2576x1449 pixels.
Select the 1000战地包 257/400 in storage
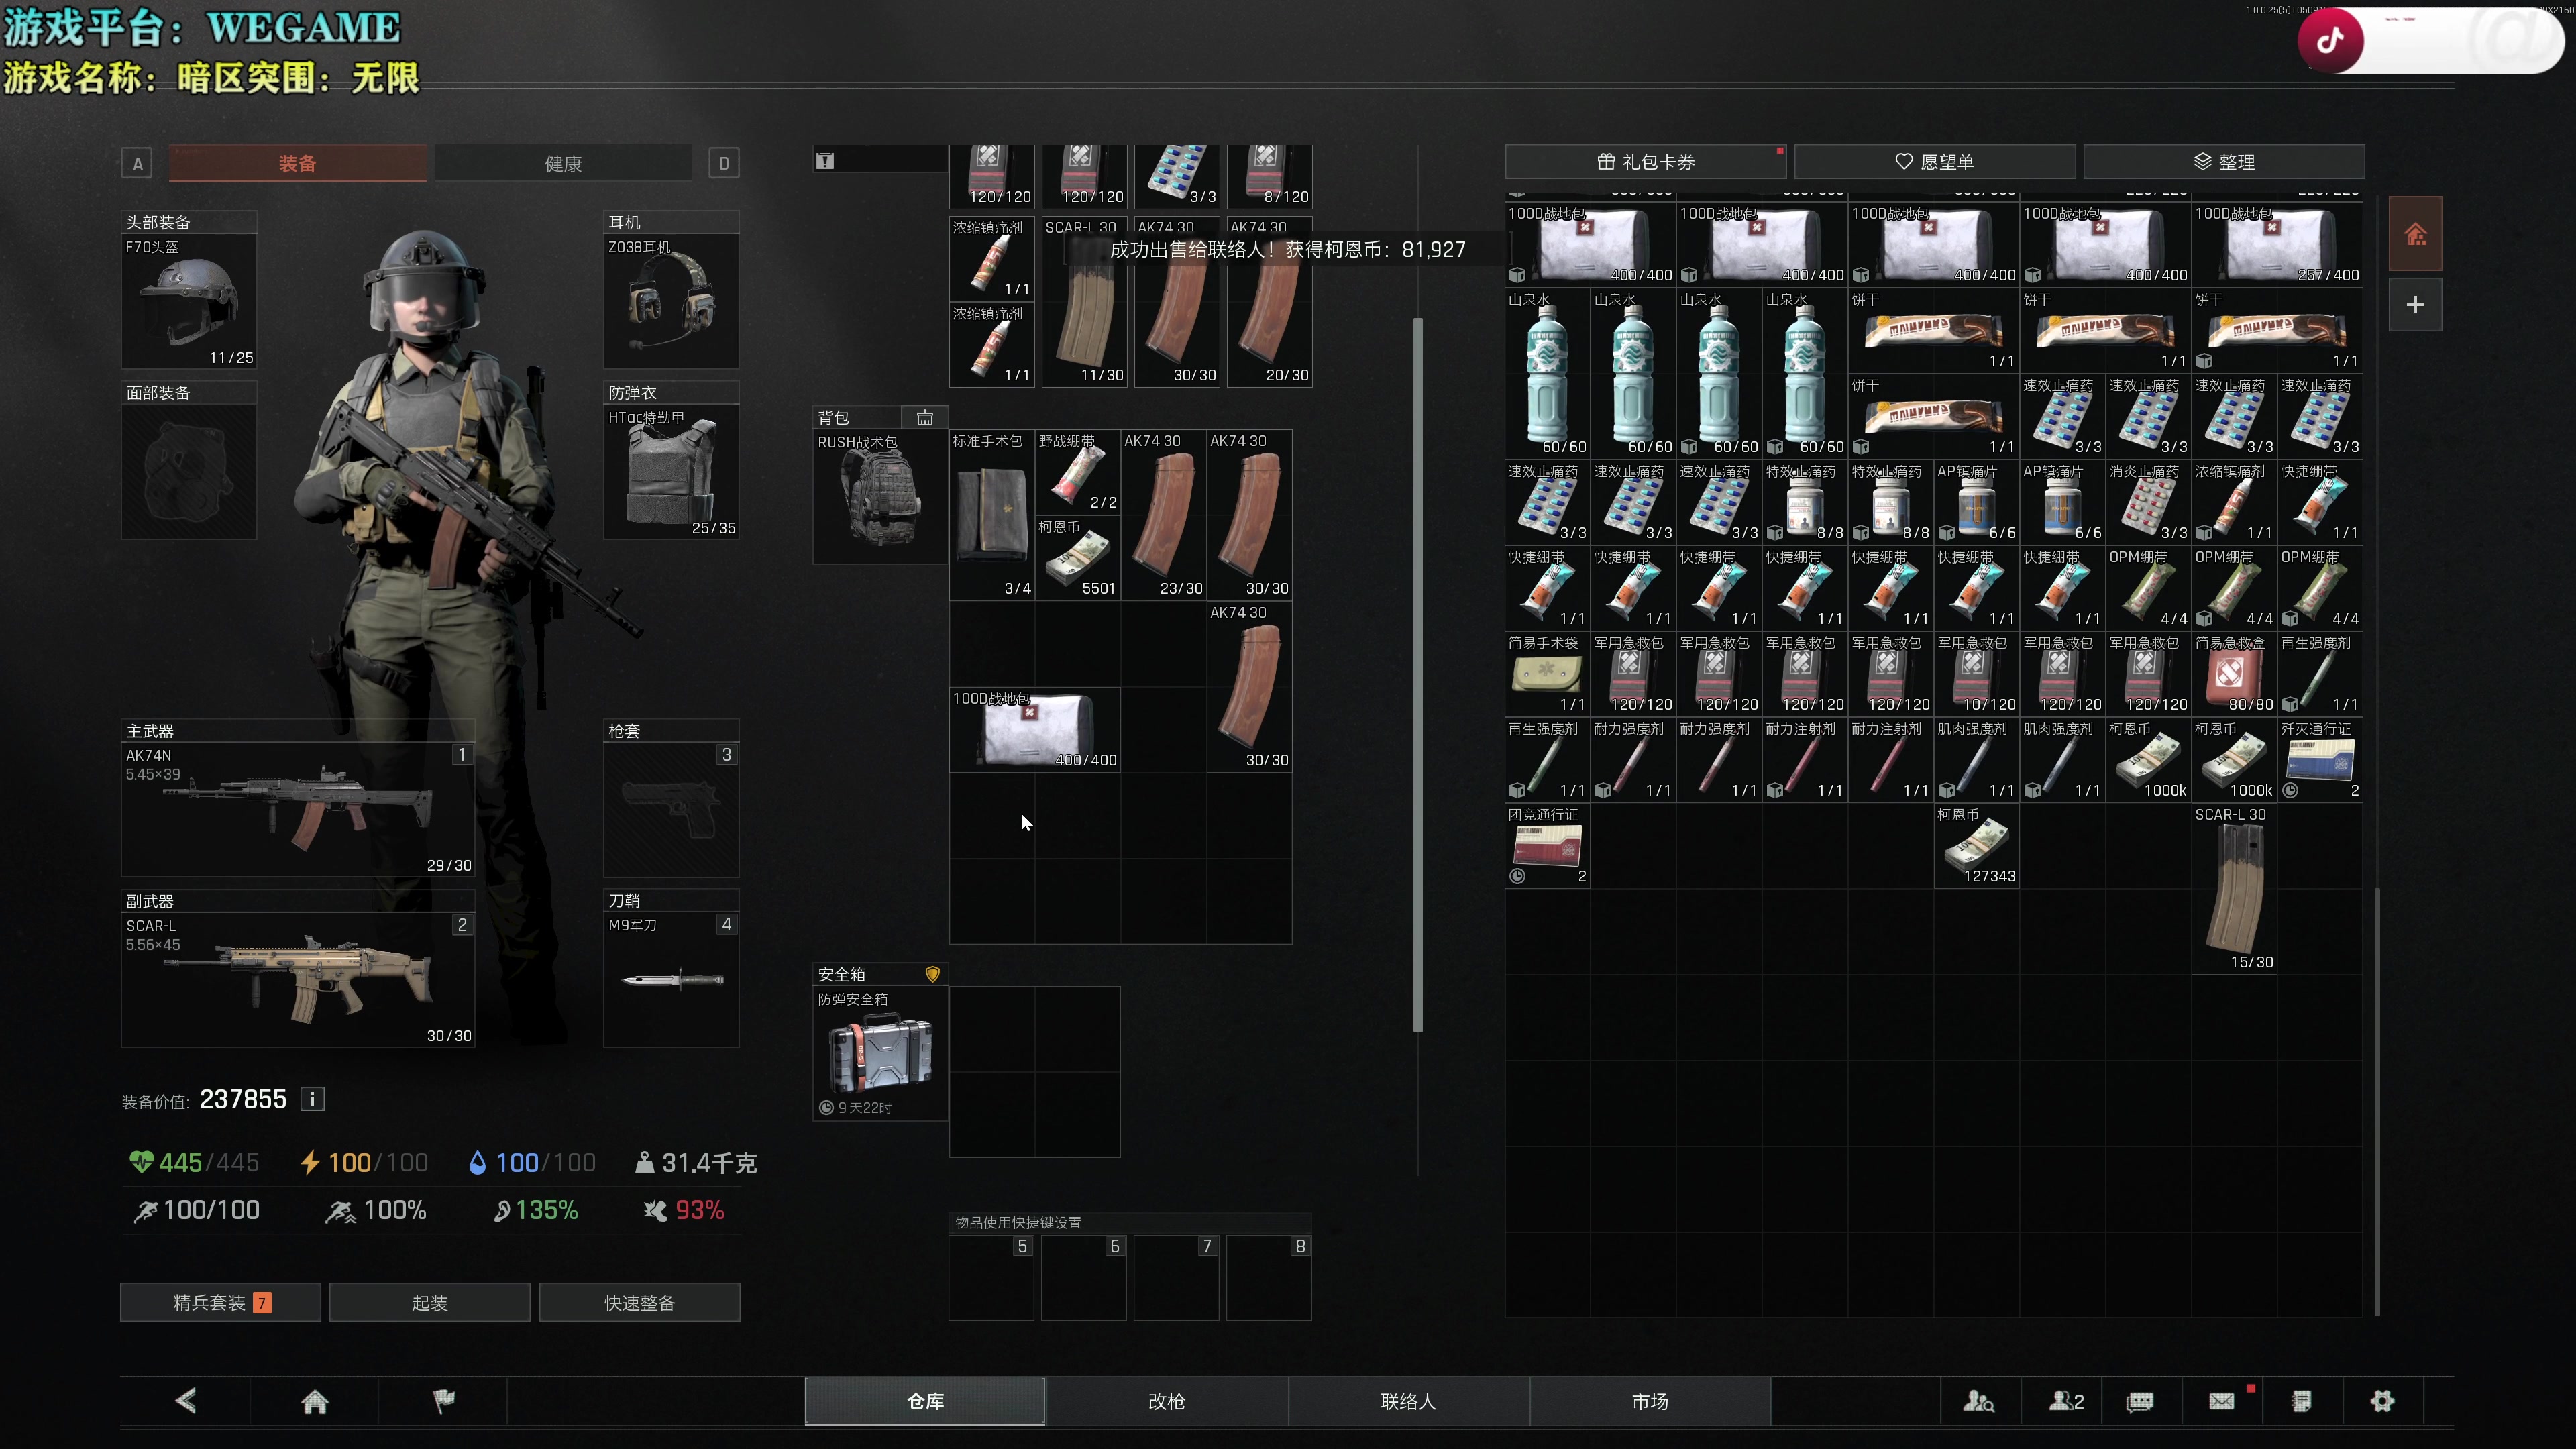point(2277,244)
